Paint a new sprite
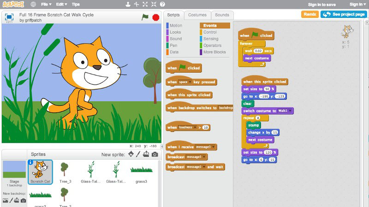This screenshot has height=207, width=369. 138,154
